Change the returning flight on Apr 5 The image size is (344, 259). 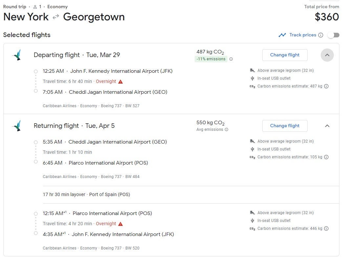285,126
